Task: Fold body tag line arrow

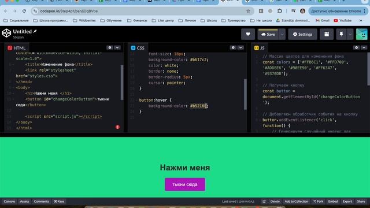Action: point(13,88)
